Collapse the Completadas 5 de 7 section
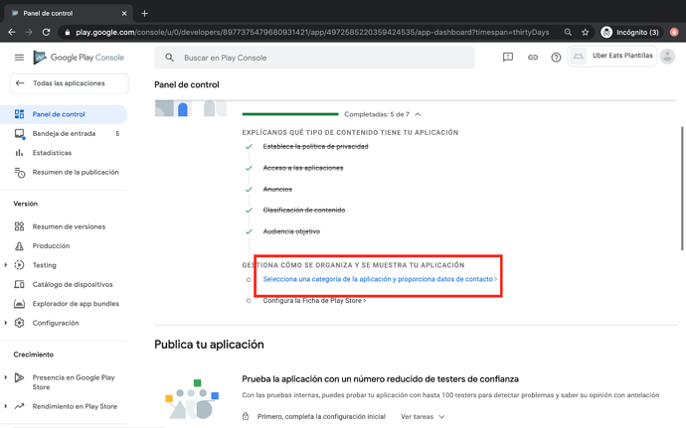Image resolution: width=686 pixels, height=428 pixels. click(x=418, y=115)
